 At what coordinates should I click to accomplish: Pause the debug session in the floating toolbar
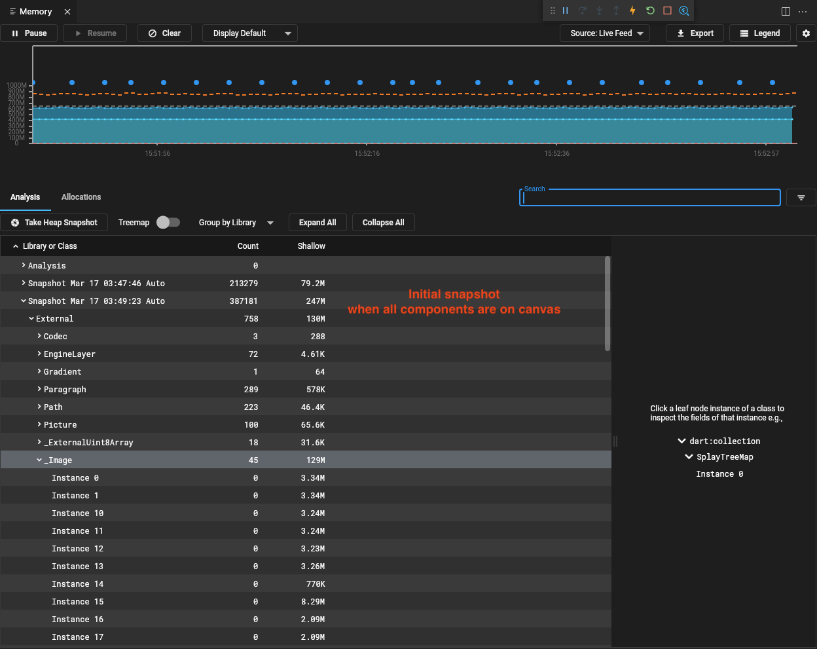tap(566, 10)
